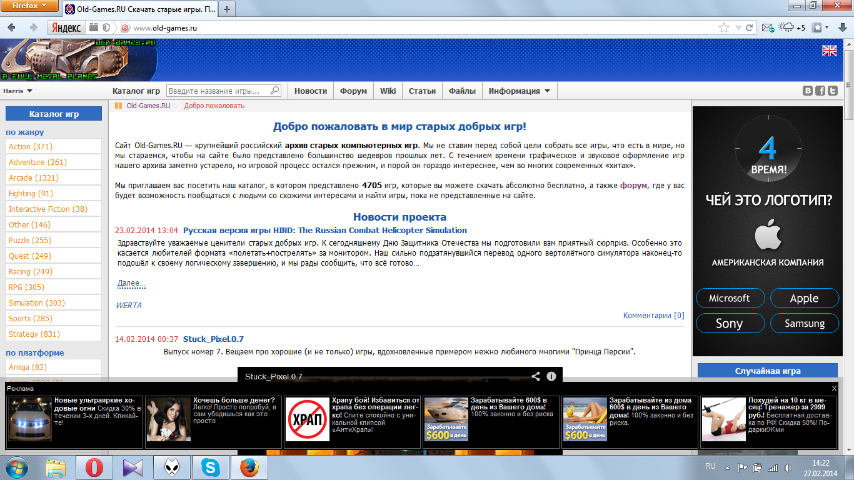Click the video share icon
Viewport: 854px width, 480px height.
click(536, 376)
